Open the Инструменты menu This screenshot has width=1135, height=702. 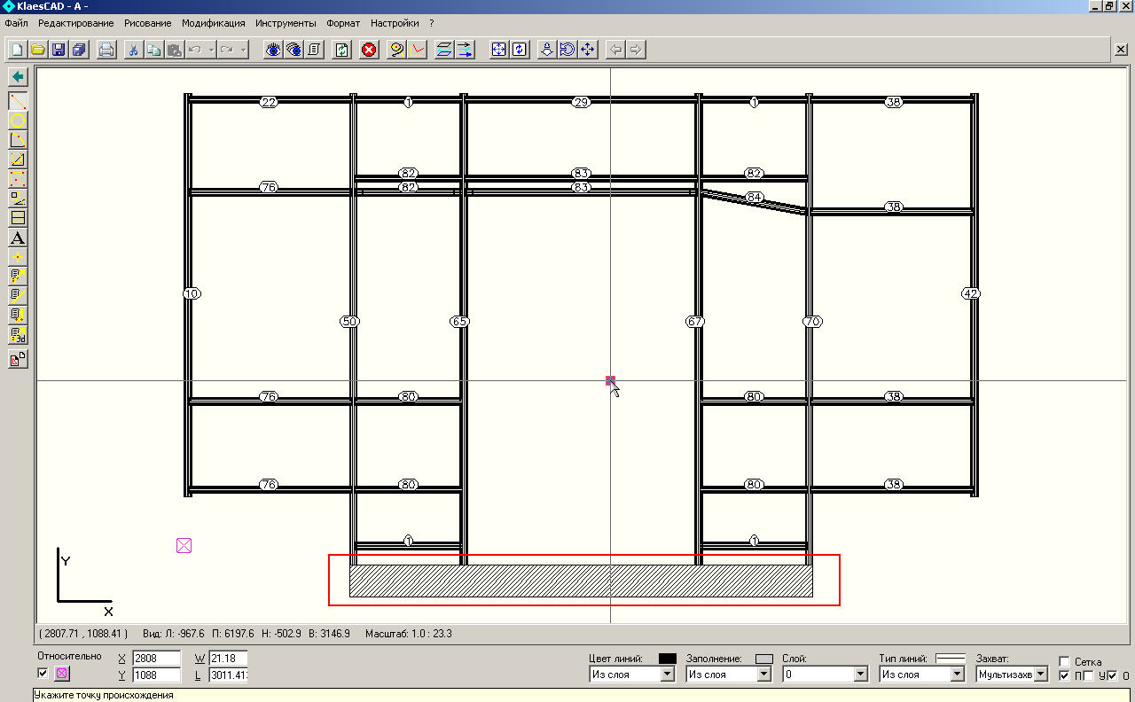pos(286,23)
